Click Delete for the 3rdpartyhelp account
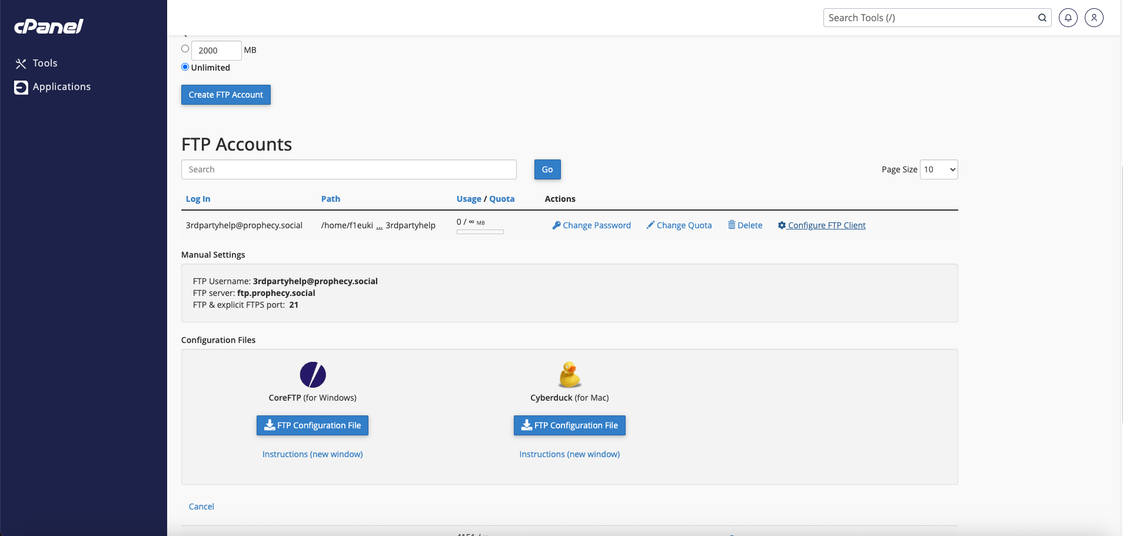Screen dimensions: 1123x536 click(745, 225)
